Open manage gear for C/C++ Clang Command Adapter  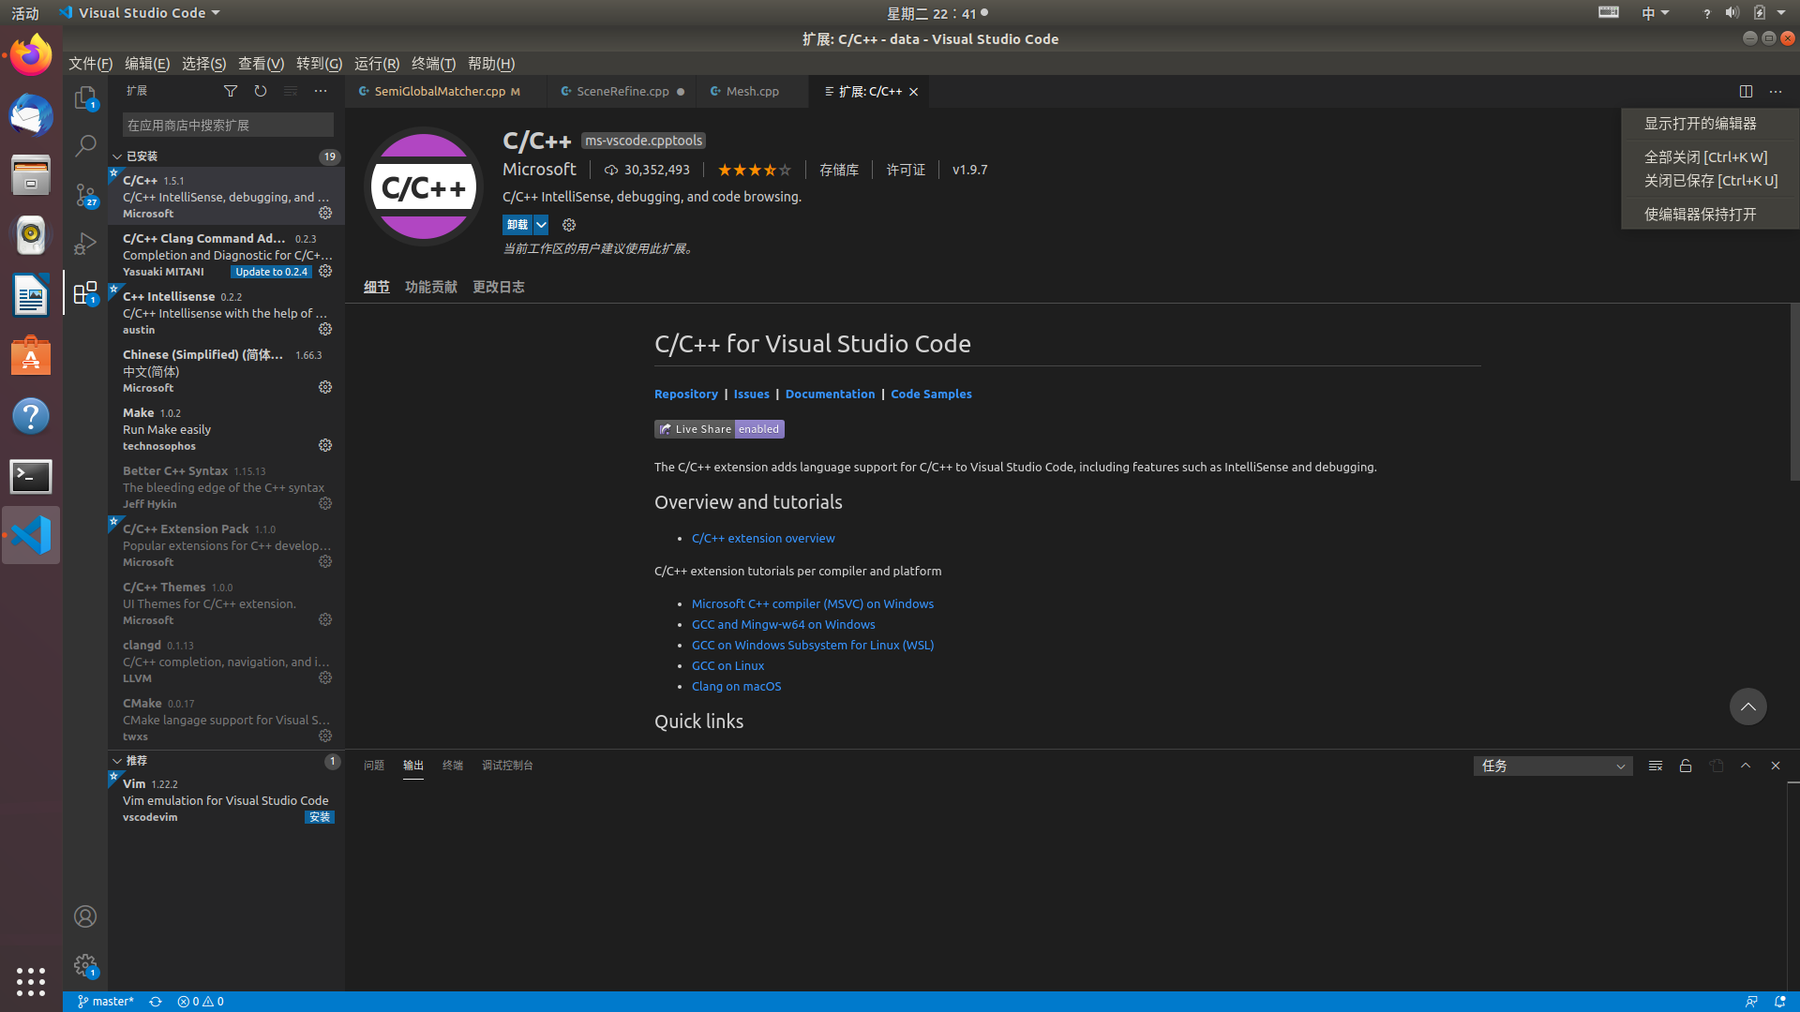325,271
